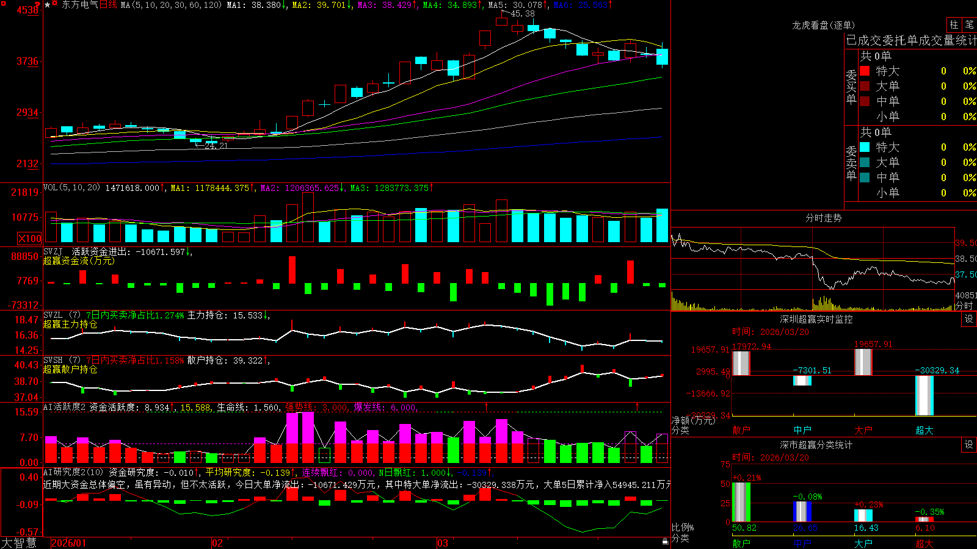977x549 pixels.
Task: Click the 东方电气 stock name
Action: 79,5
